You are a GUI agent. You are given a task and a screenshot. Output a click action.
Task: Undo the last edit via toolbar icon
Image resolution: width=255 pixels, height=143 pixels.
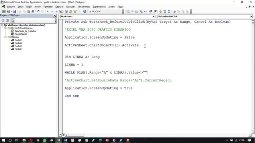point(38,12)
